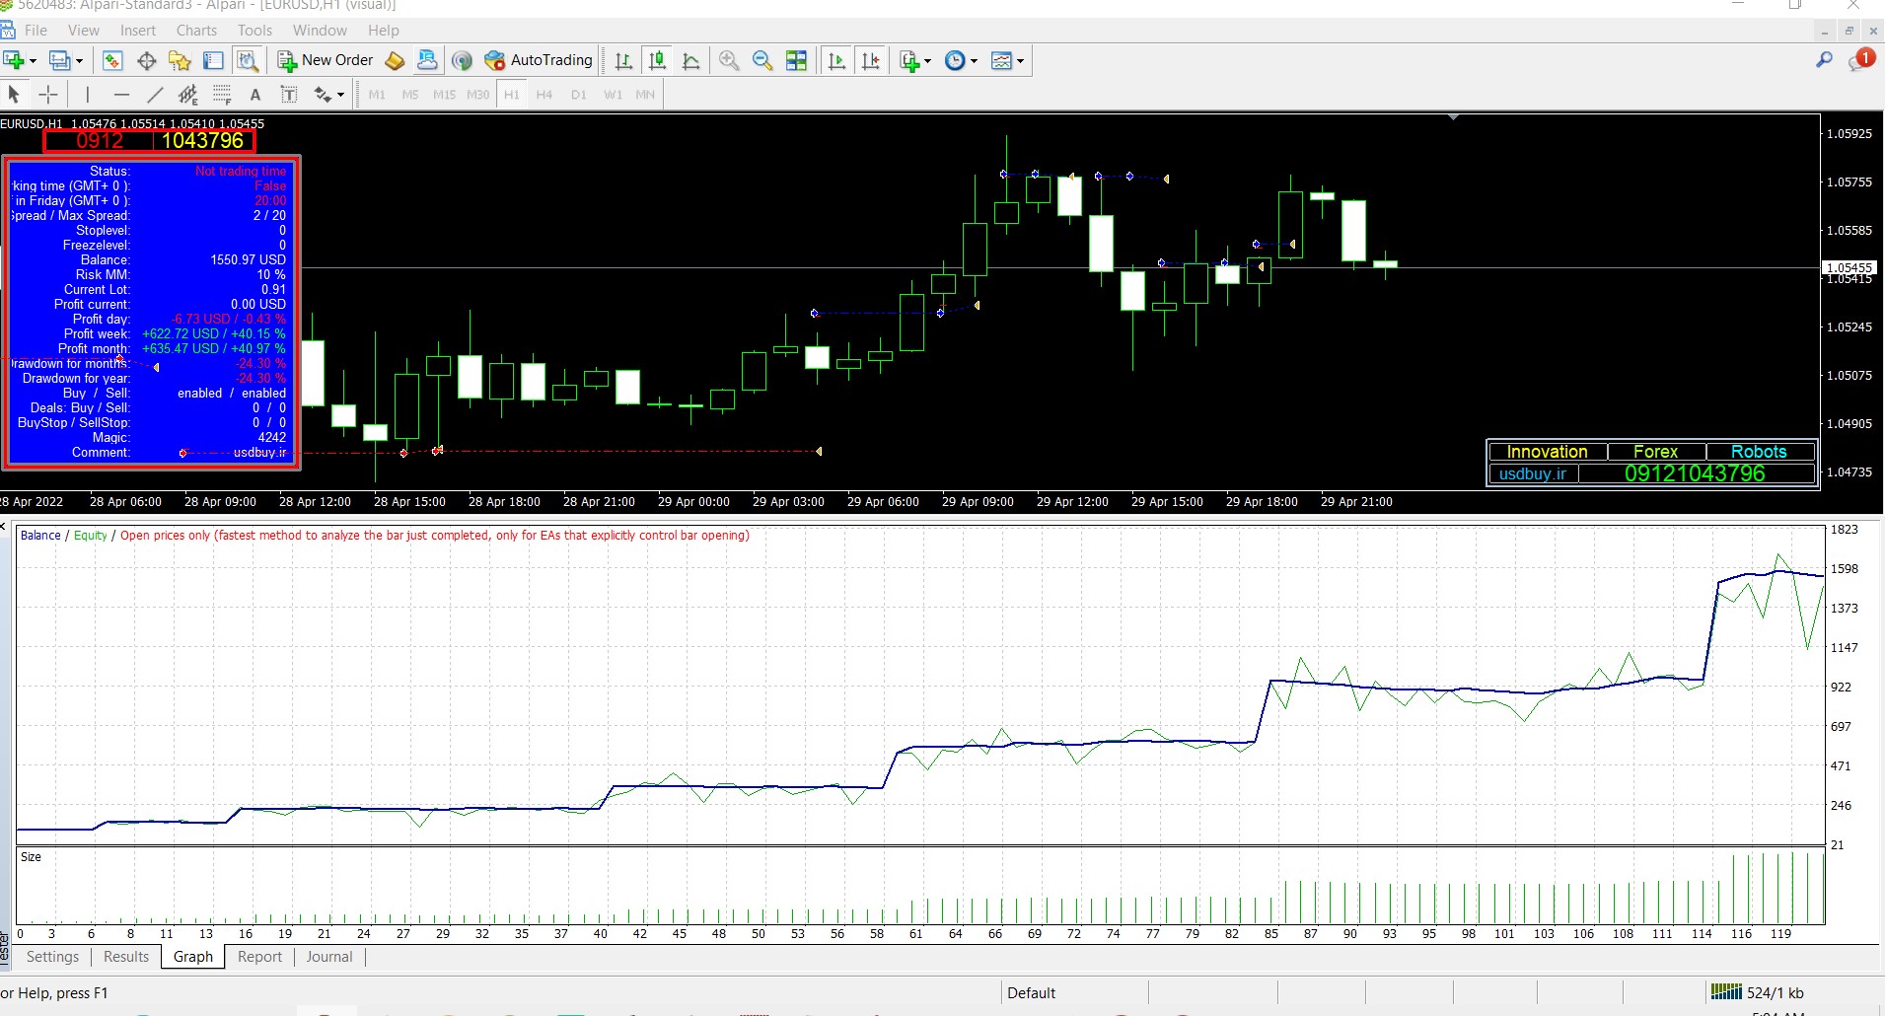Viewport: 1885px width, 1016px height.
Task: Expand the New Chart dropdown arrow
Action: point(33,61)
